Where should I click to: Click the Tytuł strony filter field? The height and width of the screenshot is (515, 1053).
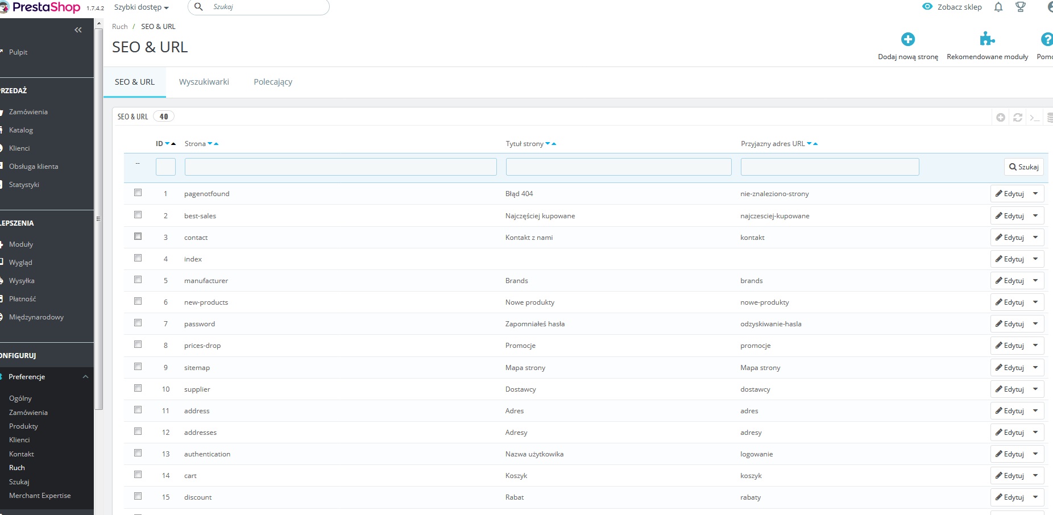[x=619, y=167]
